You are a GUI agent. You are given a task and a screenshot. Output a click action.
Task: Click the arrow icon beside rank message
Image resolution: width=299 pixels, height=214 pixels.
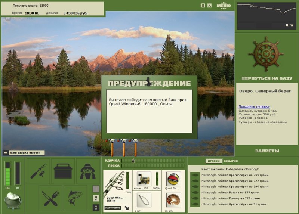[6, 153]
